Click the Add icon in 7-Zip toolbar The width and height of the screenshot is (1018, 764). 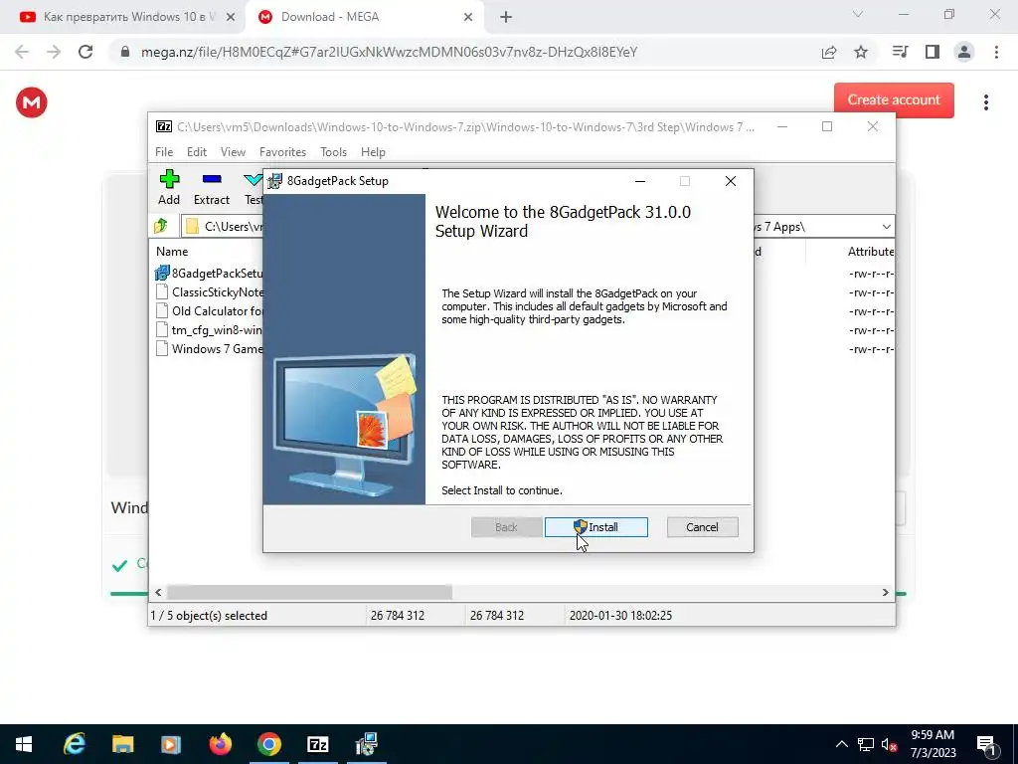169,188
